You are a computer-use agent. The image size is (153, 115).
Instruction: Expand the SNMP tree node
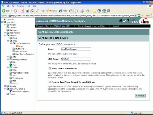coord(8,67)
